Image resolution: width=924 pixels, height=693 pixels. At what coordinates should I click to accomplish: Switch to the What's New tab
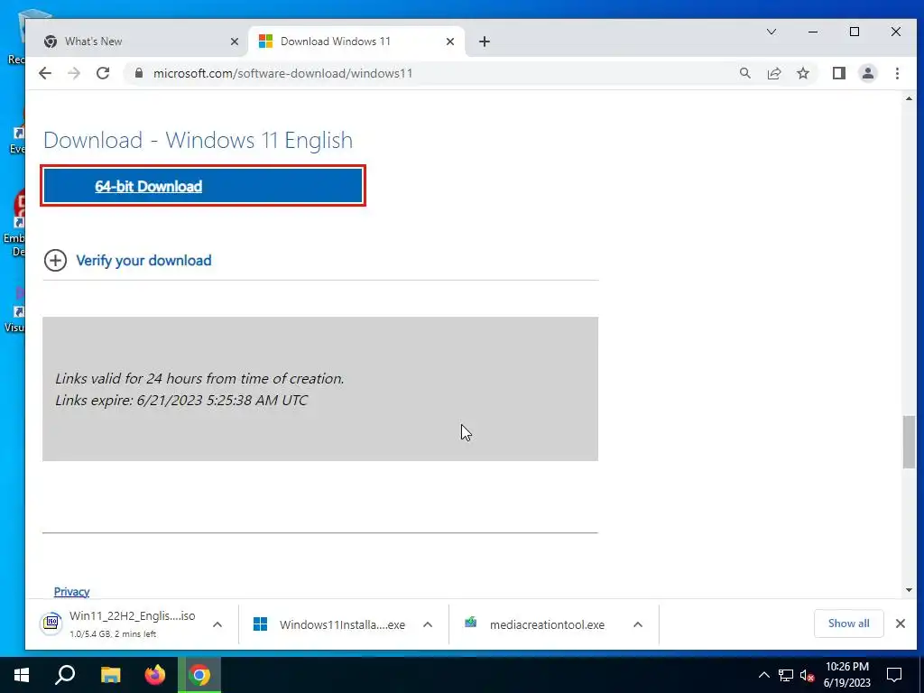pyautogui.click(x=135, y=42)
